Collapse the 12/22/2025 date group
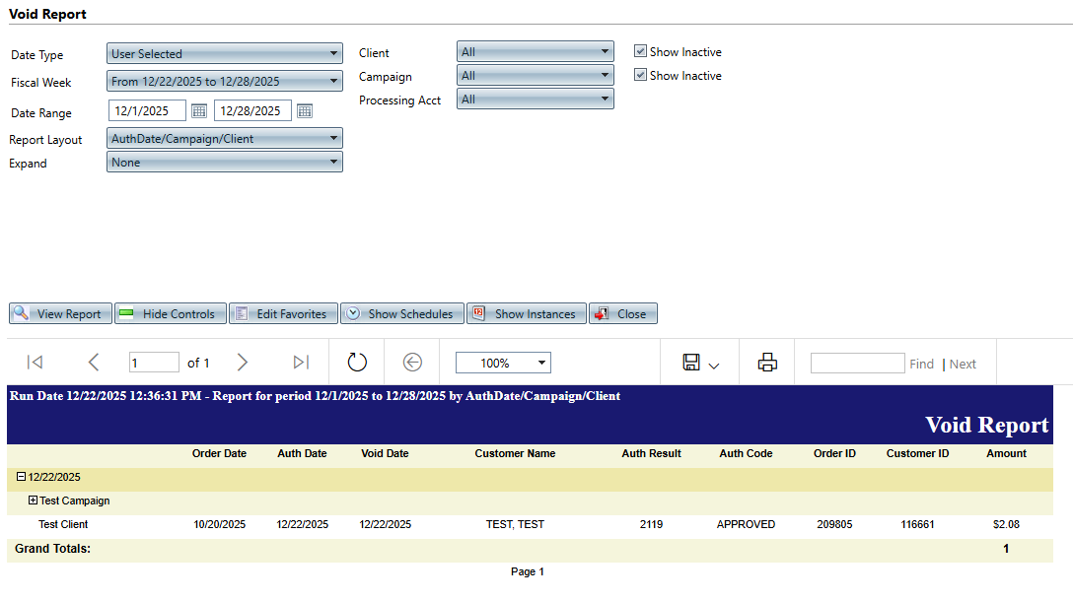Screen dimensions: 1073x601 pos(21,477)
